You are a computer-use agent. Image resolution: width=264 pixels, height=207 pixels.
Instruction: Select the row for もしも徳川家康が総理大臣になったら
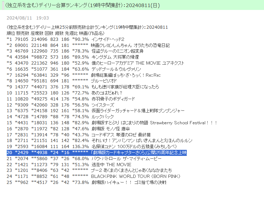click(83, 87)
